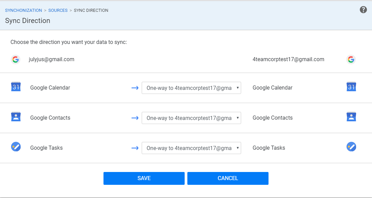The width and height of the screenshot is (372, 198).
Task: Open the Google Calendar sync direction dropdown
Action: pos(191,88)
